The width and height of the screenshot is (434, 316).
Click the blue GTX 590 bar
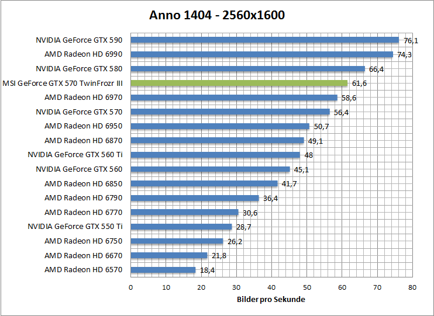coord(265,40)
